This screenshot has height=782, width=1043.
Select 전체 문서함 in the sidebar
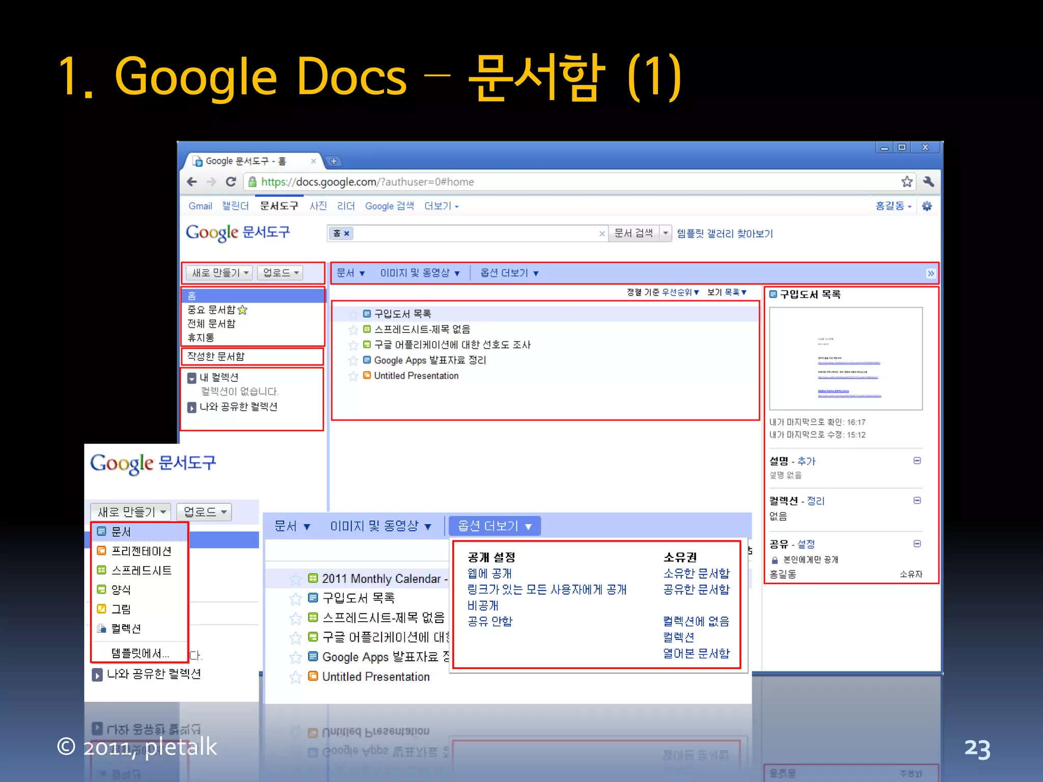(211, 324)
